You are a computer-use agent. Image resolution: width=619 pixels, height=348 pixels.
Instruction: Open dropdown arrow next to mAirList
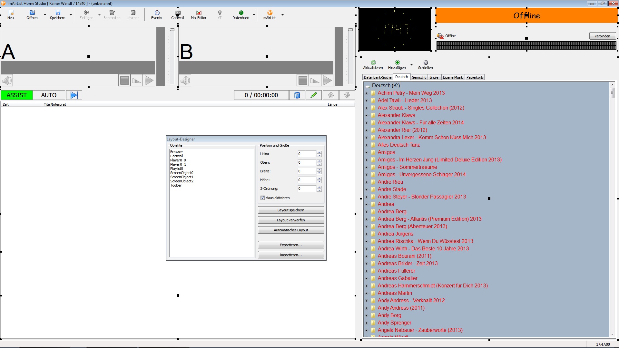282,15
